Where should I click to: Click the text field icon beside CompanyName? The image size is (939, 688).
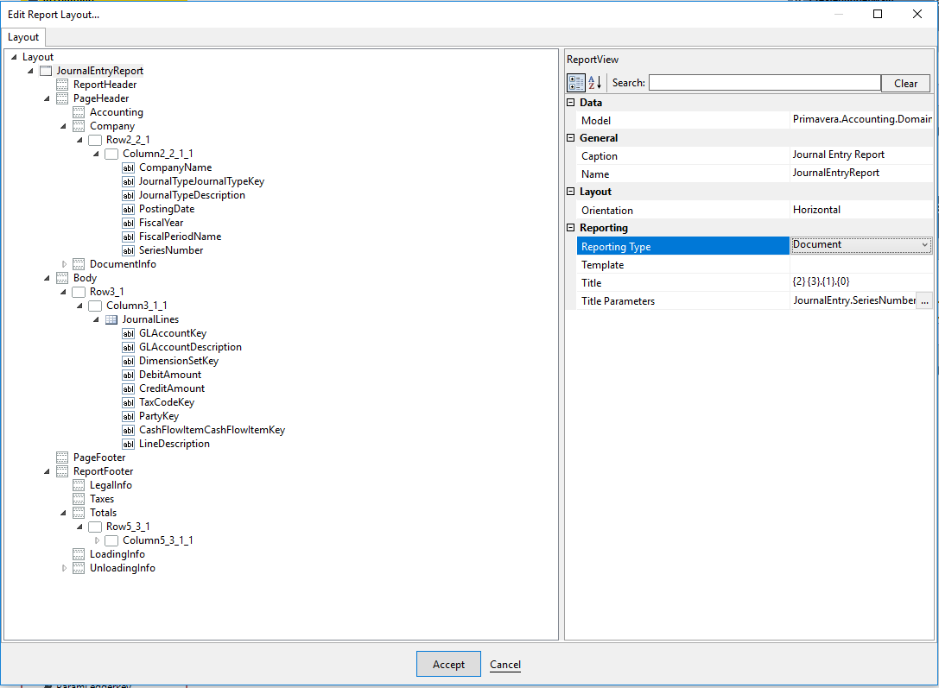click(x=128, y=167)
